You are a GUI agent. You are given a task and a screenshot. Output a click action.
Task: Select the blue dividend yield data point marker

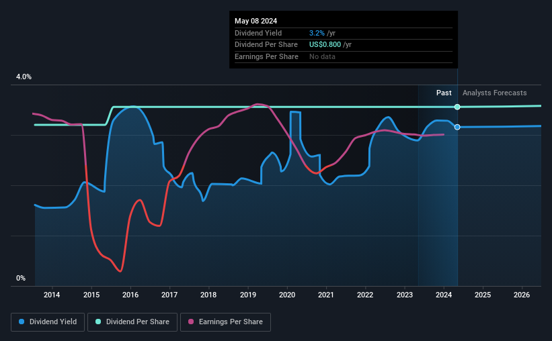pos(457,127)
